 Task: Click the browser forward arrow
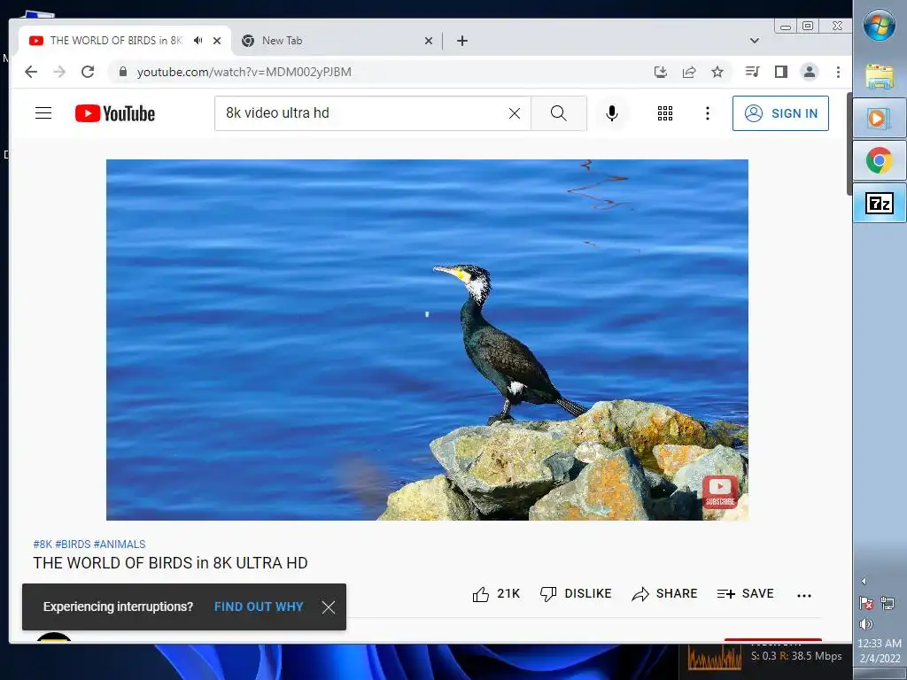(x=59, y=72)
